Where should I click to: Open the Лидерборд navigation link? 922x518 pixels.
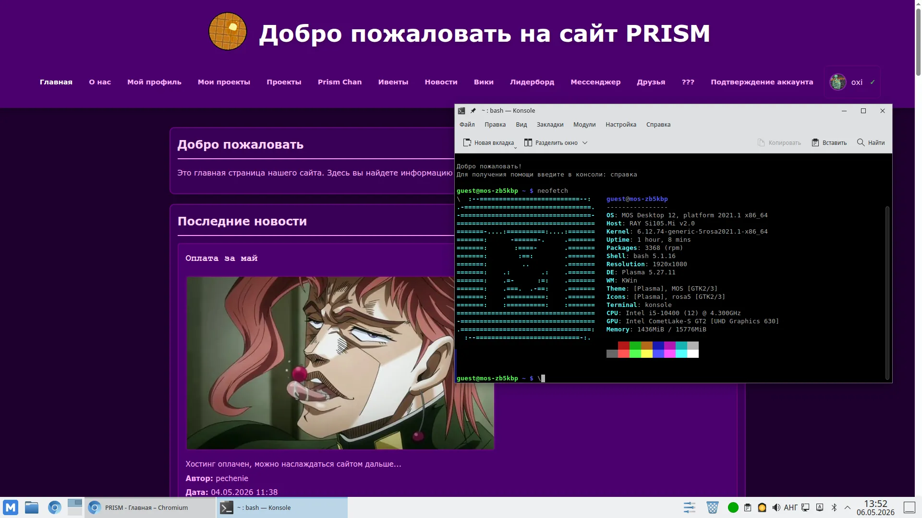point(532,82)
